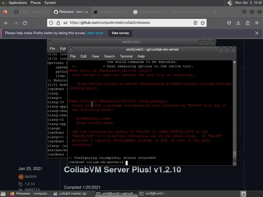
Task: Dismiss the Firefox survey notification bar
Action: (x=257, y=33)
